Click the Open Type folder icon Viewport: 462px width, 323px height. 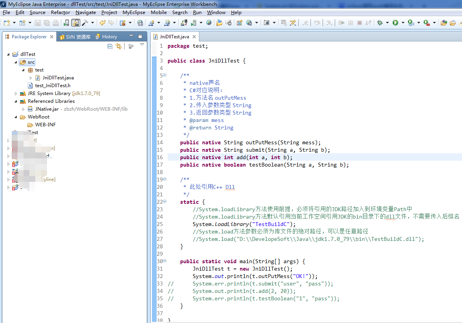tap(444, 23)
